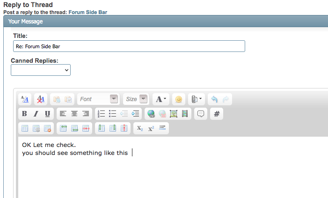
Task: Open the Forum Side Bar thread link
Action: point(88,12)
